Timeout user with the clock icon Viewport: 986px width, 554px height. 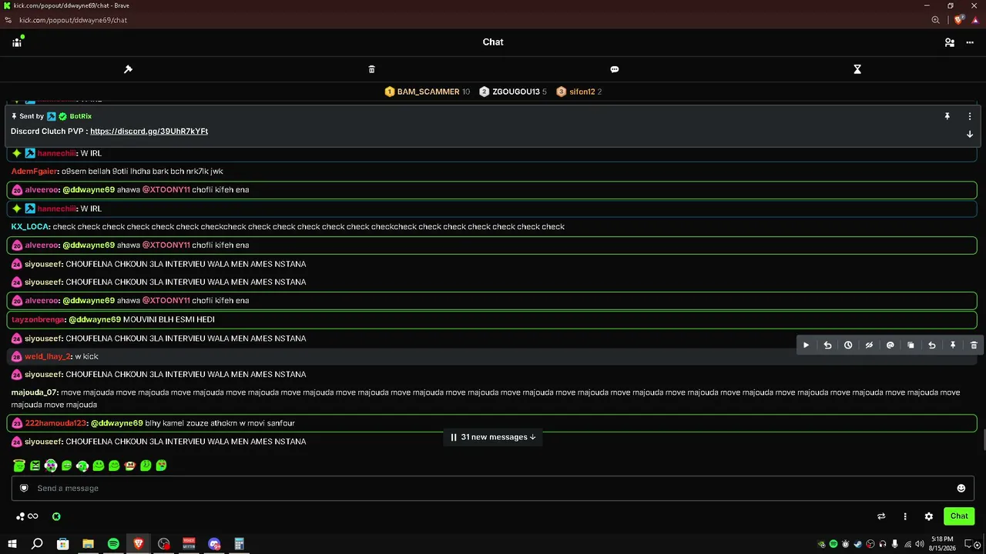coord(848,345)
